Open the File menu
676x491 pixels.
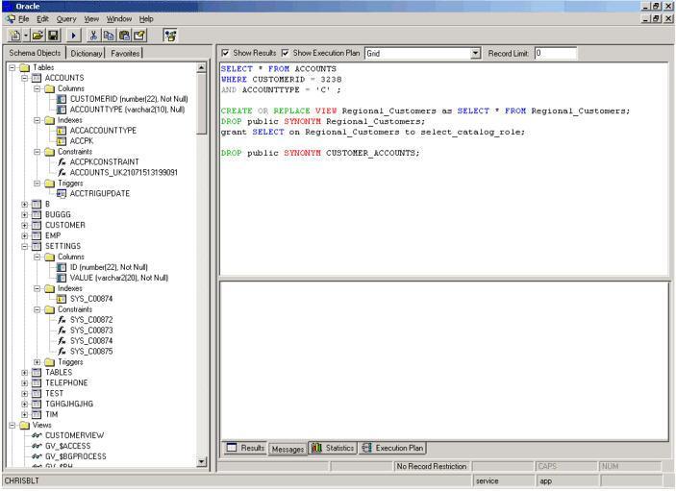24,19
